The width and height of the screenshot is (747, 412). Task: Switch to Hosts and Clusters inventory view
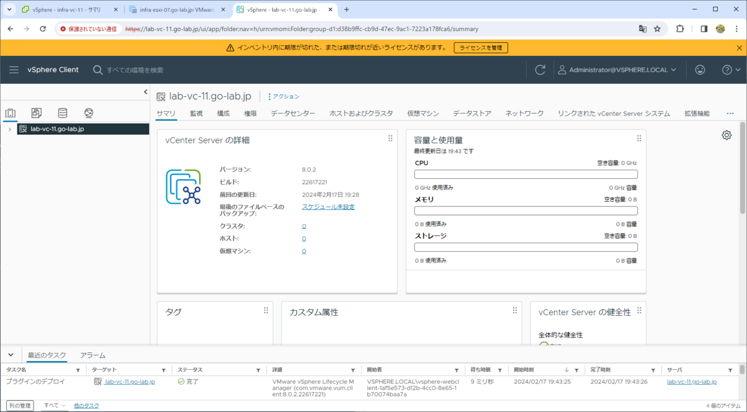10,113
